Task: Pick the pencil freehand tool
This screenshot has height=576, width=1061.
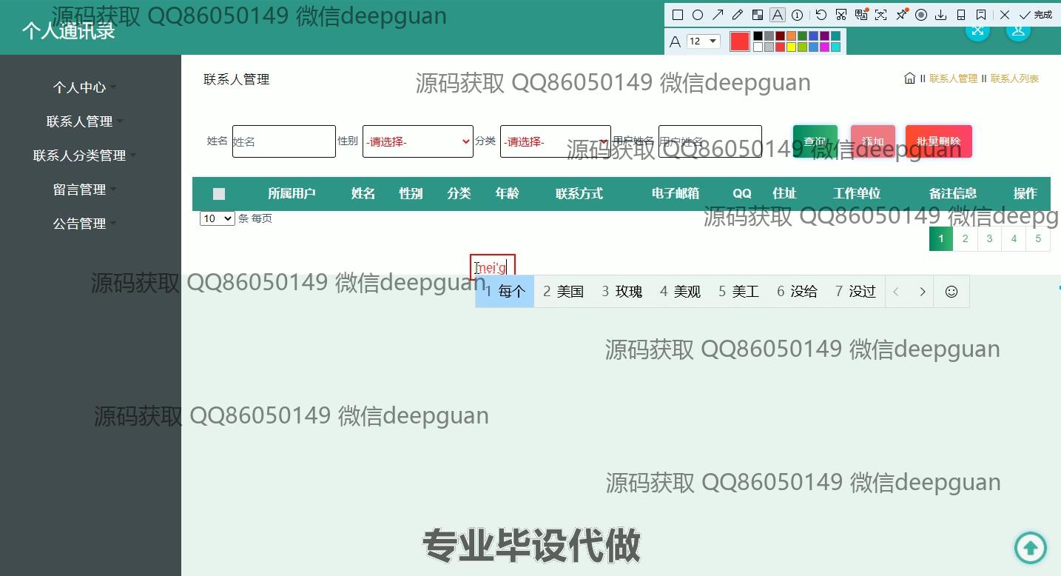Action: point(738,15)
